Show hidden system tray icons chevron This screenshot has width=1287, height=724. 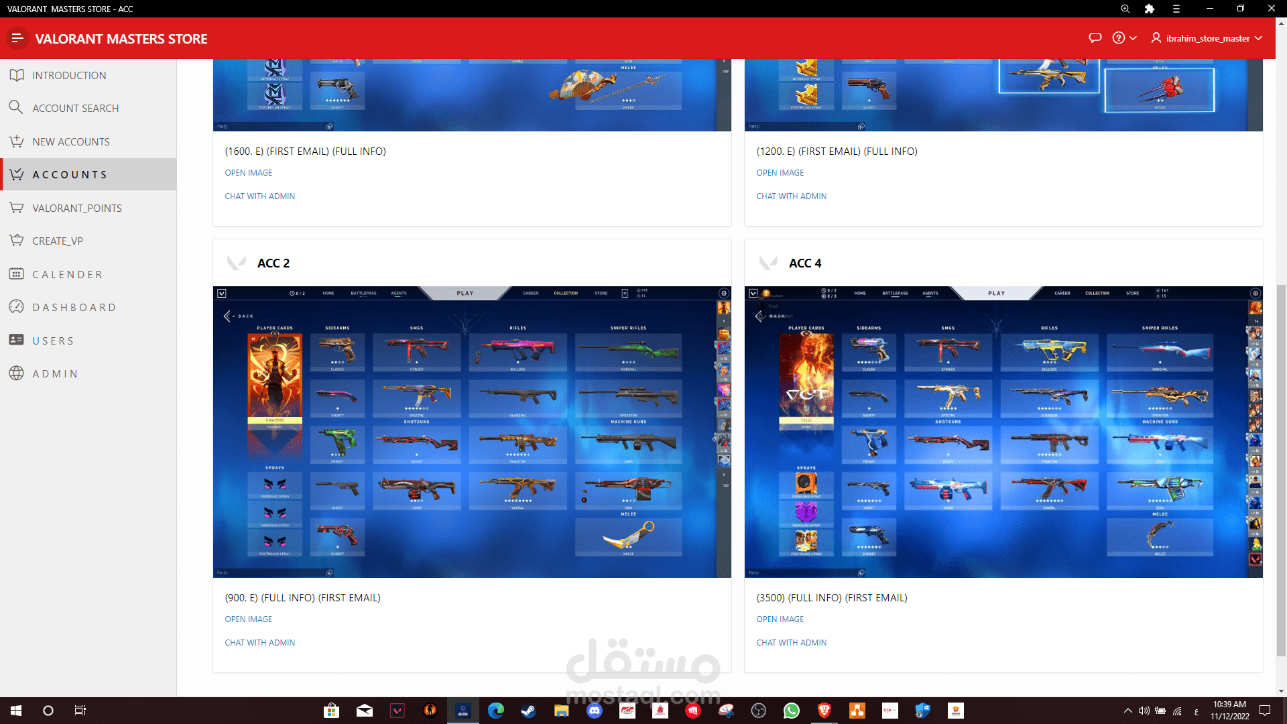click(1127, 711)
